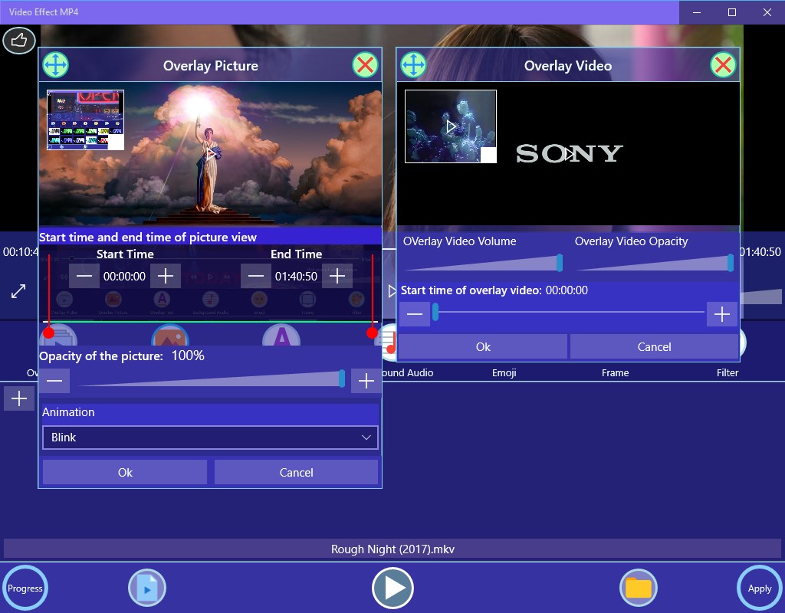Screen dimensions: 785x613
Task: Increase the picture opacity with plus
Action: point(366,382)
